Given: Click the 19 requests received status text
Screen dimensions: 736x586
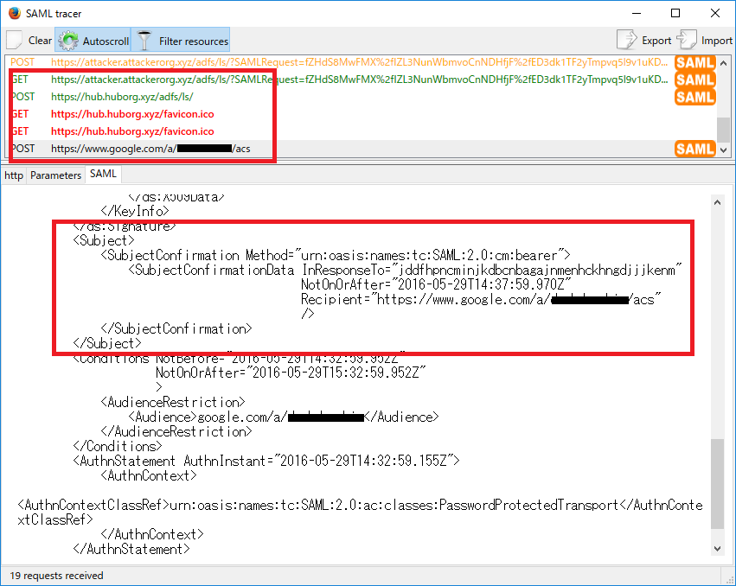Looking at the screenshot, I should 56,576.
